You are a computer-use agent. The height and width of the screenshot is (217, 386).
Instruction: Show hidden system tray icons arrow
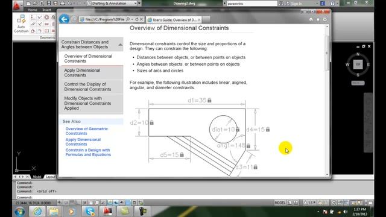(318, 212)
